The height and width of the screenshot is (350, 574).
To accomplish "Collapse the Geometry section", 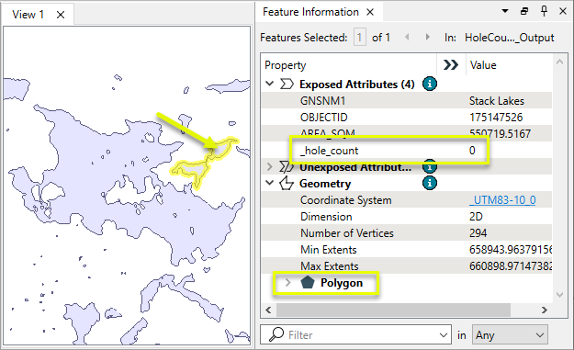I will (269, 183).
